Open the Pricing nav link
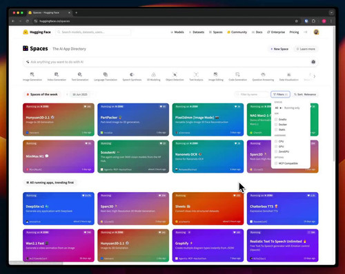Image resolution: width=345 pixels, height=274 pixels. [294, 32]
